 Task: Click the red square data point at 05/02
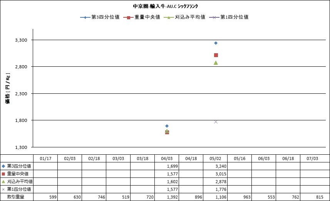point(216,55)
